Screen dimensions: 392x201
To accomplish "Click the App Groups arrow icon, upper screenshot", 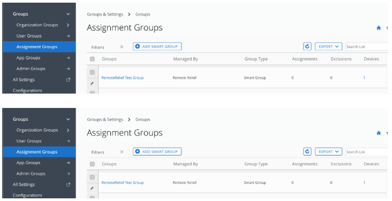I will tap(68, 58).
